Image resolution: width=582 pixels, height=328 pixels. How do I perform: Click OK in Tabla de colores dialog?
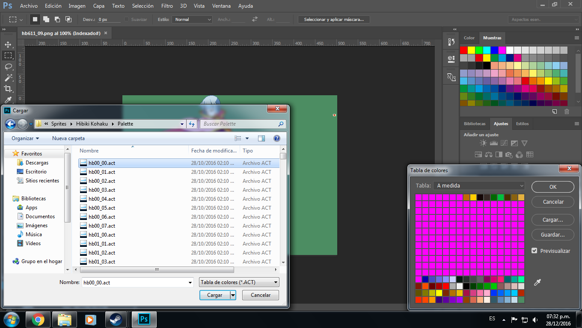tap(552, 187)
